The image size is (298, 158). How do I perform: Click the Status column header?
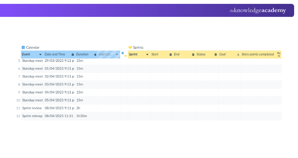pos(207,54)
